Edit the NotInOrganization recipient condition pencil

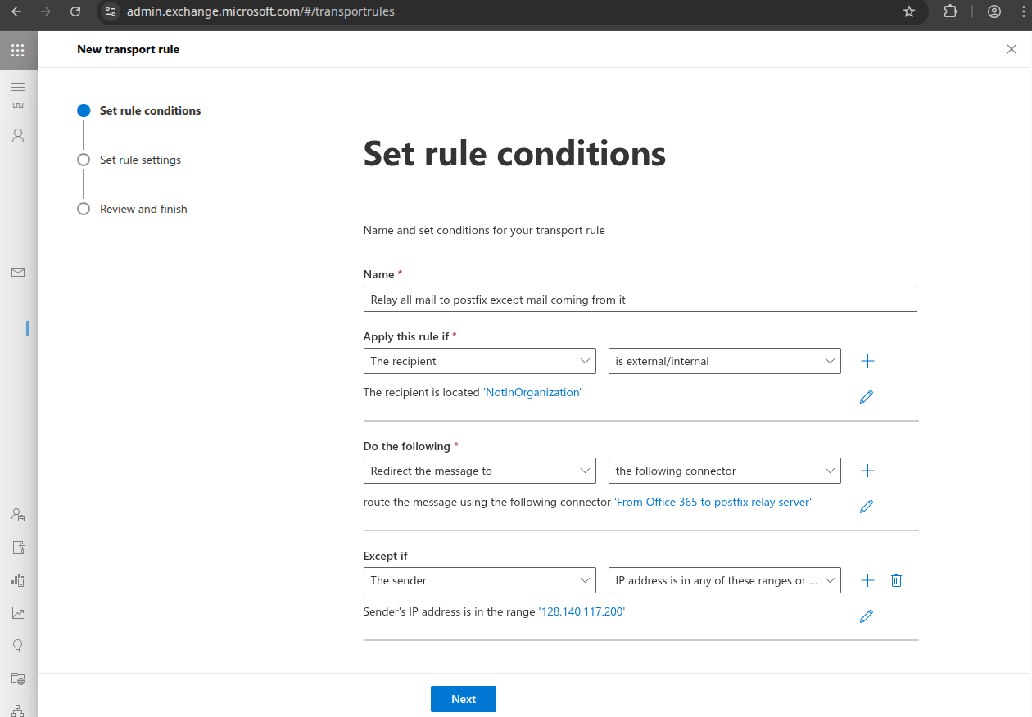[x=867, y=397]
